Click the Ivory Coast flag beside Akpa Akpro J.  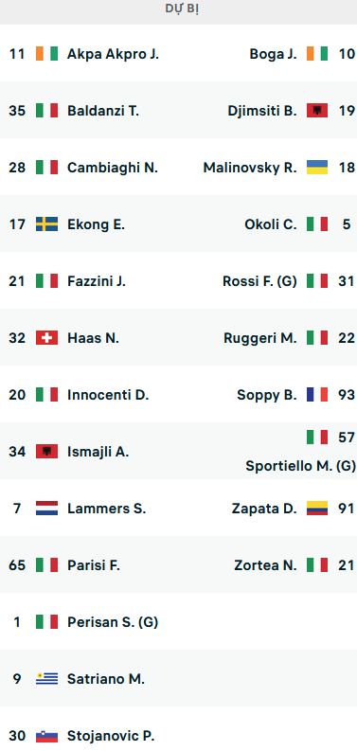[46, 54]
